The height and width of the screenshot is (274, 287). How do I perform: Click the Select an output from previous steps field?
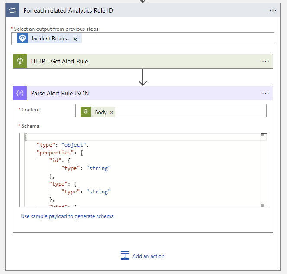[x=173, y=39]
